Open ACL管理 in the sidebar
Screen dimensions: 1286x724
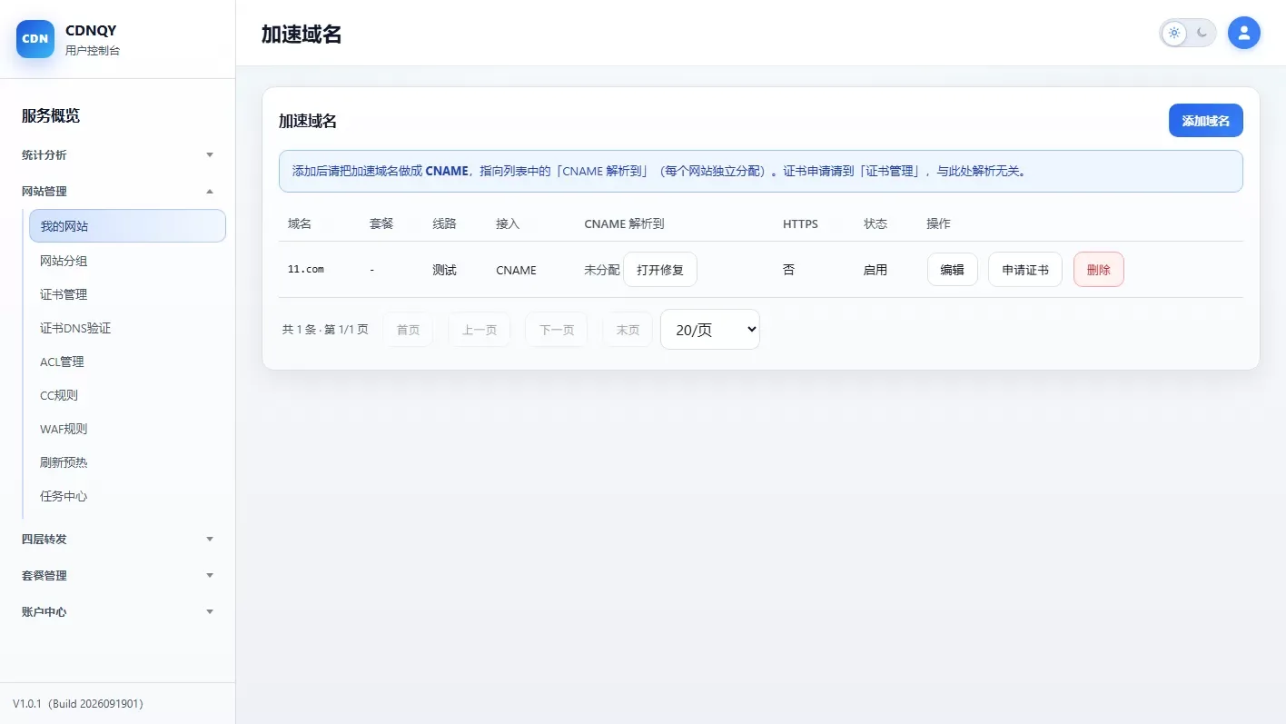point(127,362)
